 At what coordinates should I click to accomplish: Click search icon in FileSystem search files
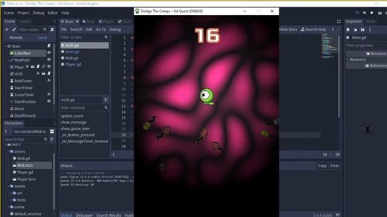point(45,139)
